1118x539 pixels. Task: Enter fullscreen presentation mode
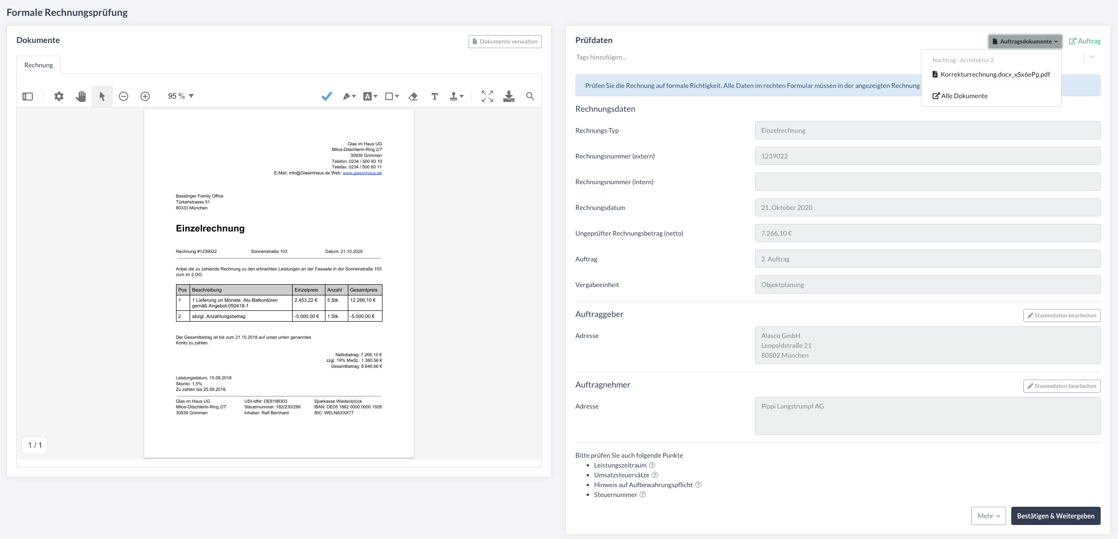click(487, 96)
